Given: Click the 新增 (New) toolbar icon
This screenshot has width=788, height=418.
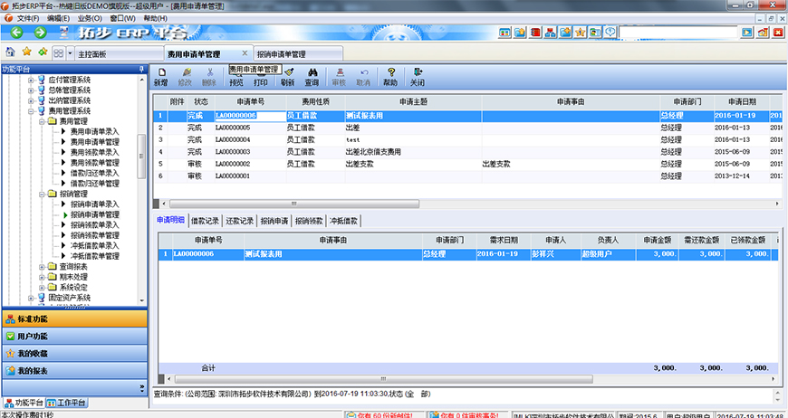Looking at the screenshot, I should point(160,76).
